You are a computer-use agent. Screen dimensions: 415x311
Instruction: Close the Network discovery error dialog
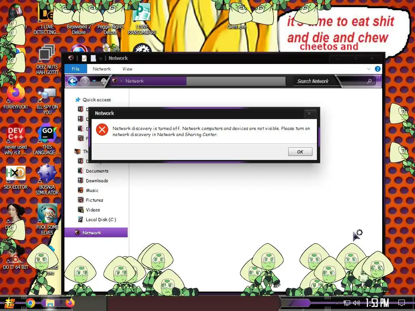tap(309, 113)
